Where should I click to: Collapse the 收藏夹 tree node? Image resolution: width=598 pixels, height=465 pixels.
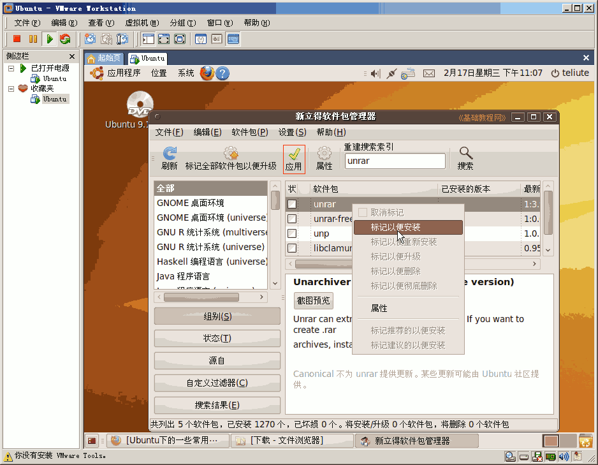11,89
